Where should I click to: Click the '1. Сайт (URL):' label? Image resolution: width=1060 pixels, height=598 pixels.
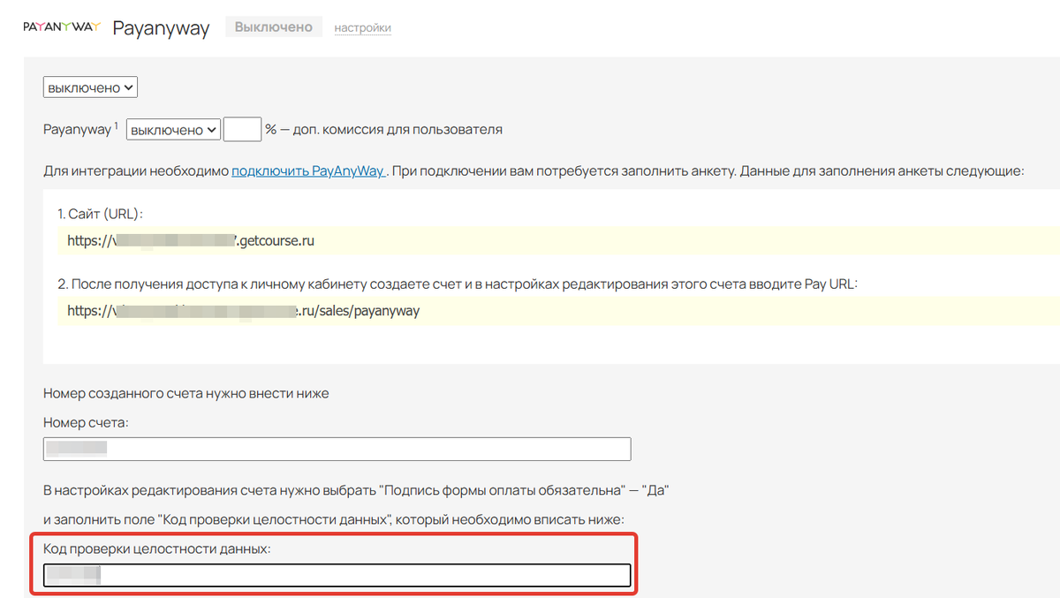click(x=101, y=214)
